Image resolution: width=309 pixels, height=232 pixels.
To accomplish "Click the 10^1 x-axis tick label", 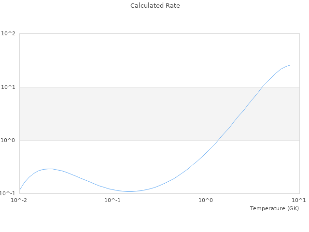I will pyautogui.click(x=299, y=200).
